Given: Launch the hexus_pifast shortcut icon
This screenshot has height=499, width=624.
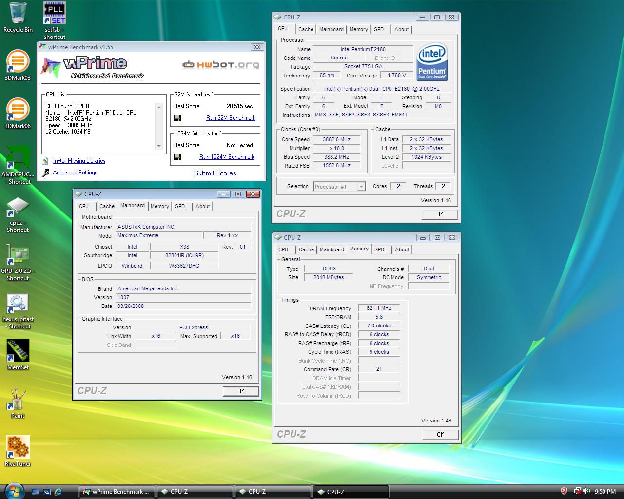Looking at the screenshot, I should 18,311.
